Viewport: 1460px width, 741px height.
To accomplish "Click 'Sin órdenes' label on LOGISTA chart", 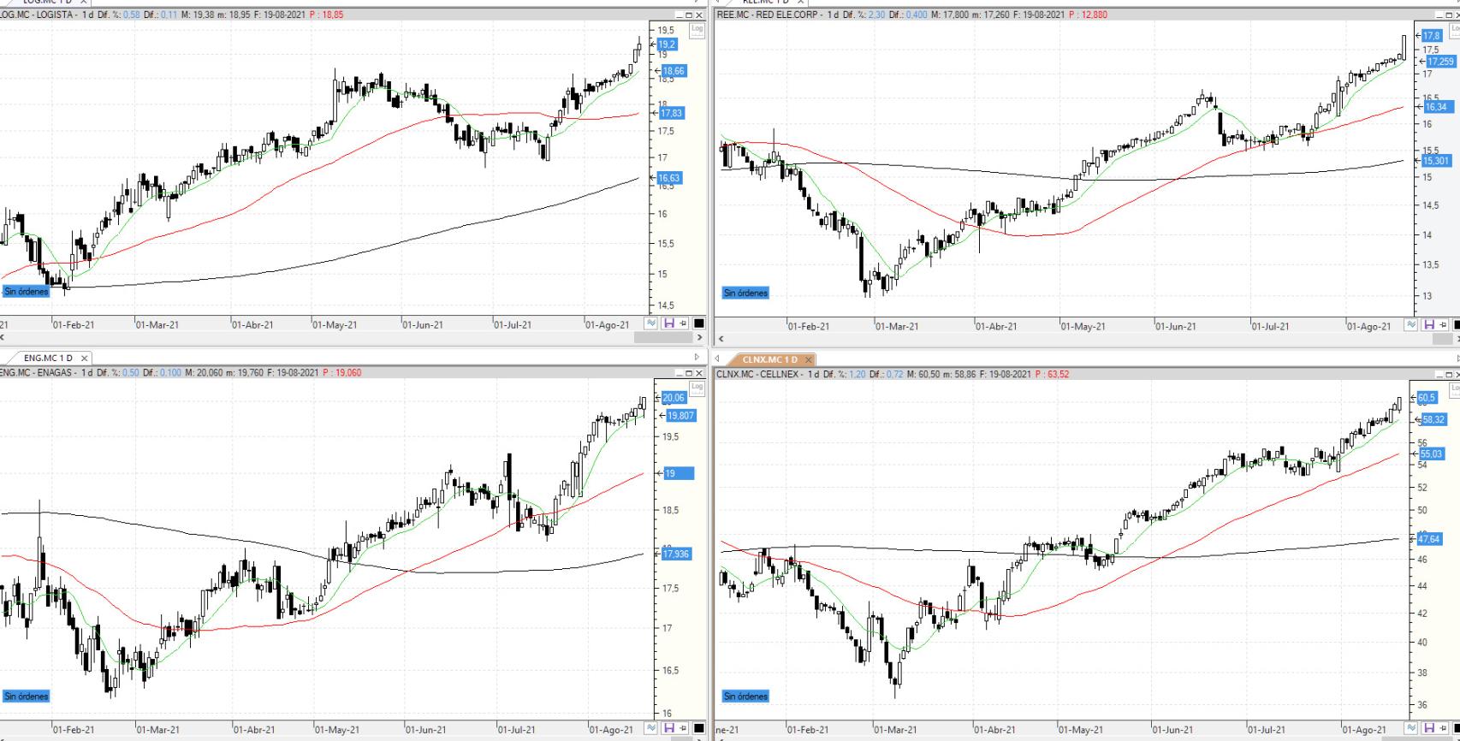I will click(26, 292).
